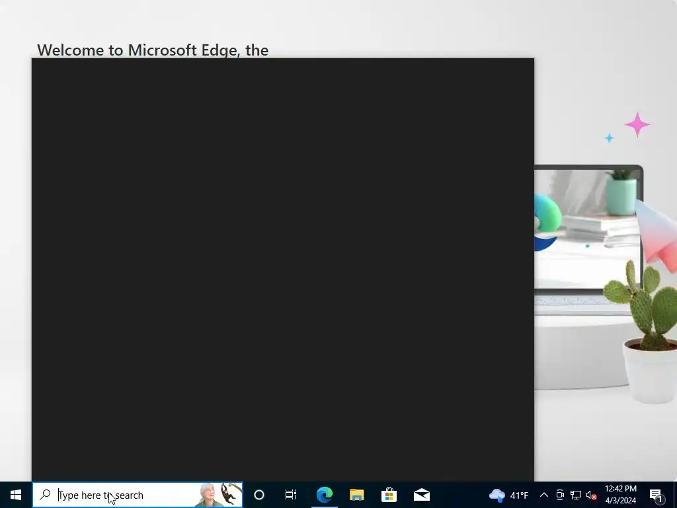Open network status tray icon

point(576,495)
